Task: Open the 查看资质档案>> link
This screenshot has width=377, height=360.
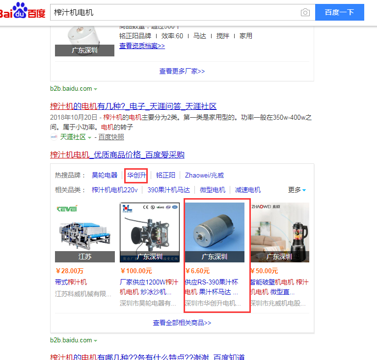Action: coord(142,46)
